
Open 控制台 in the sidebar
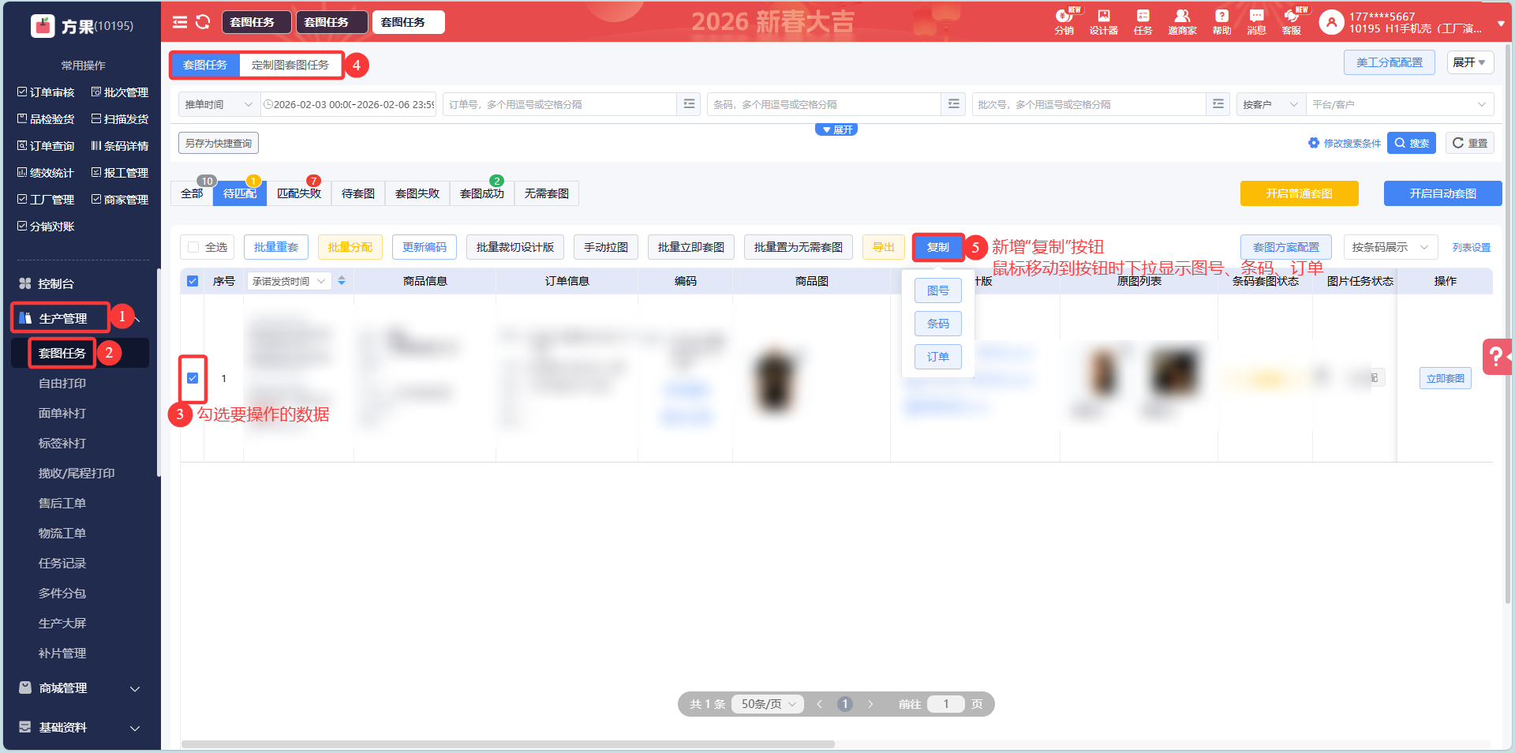tap(56, 283)
